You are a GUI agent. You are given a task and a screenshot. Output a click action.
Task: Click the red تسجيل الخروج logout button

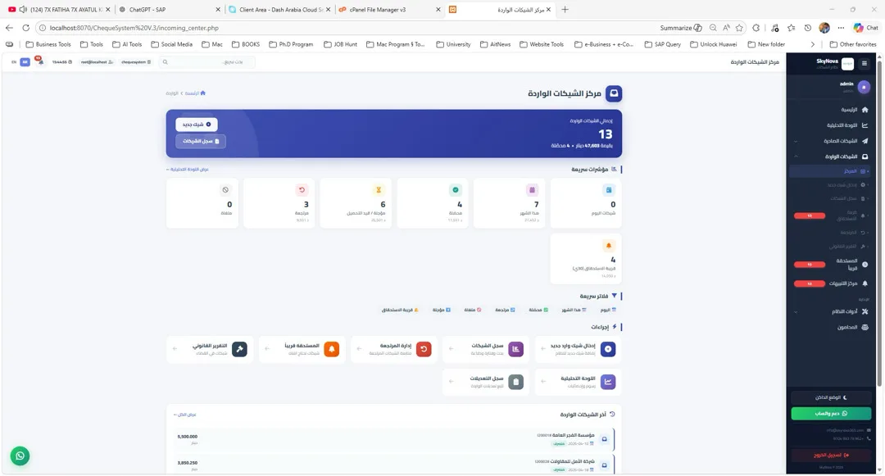(831, 456)
